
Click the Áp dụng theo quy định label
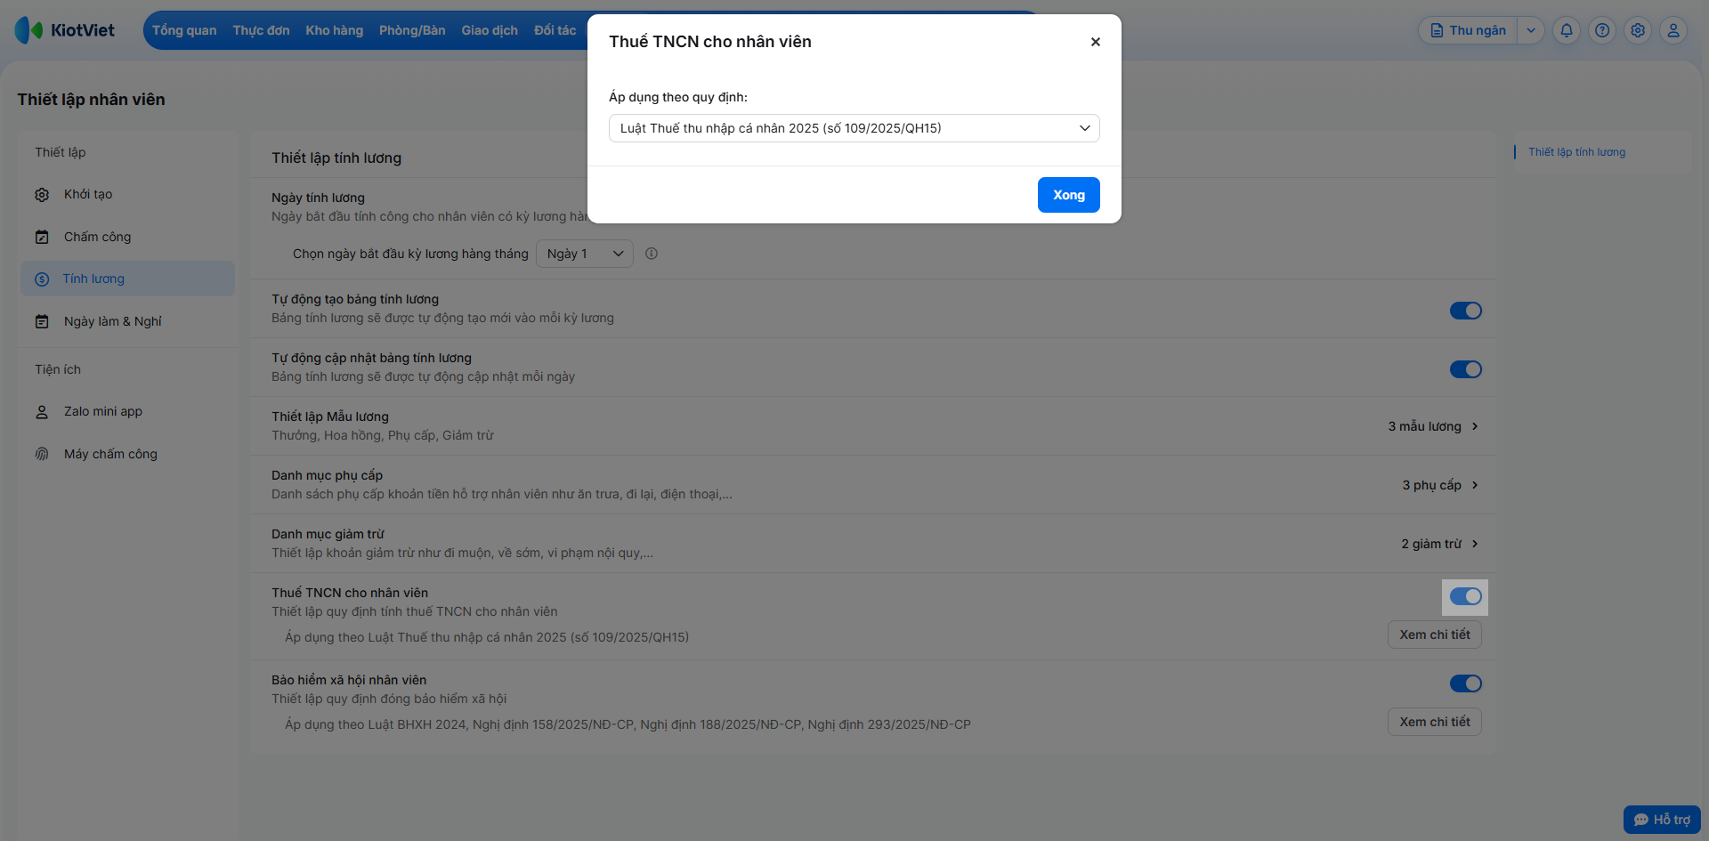click(x=678, y=97)
